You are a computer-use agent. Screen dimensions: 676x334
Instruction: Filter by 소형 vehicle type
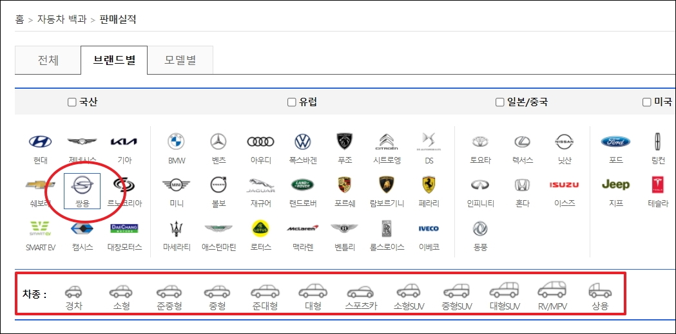121,297
